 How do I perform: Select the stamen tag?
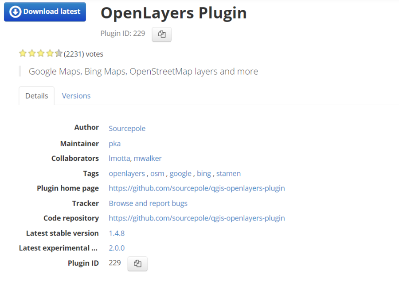pos(228,173)
